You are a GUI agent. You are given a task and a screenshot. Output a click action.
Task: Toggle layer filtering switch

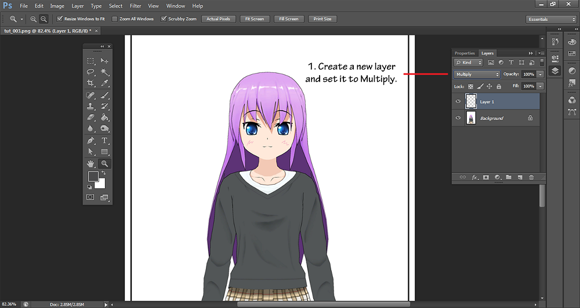[542, 62]
